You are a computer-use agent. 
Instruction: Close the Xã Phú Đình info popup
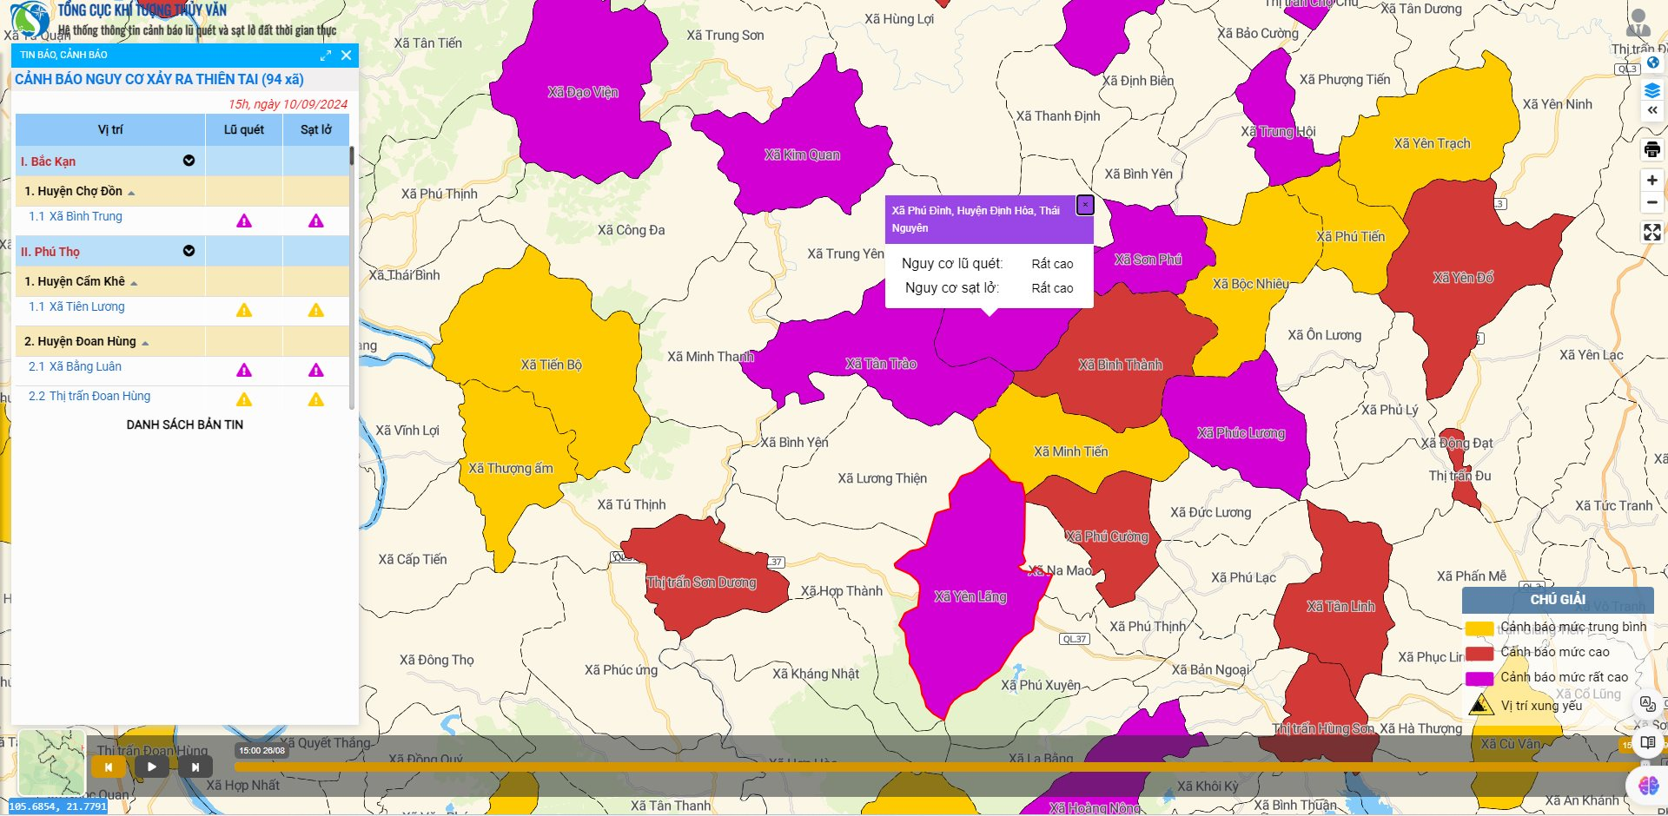click(1084, 205)
